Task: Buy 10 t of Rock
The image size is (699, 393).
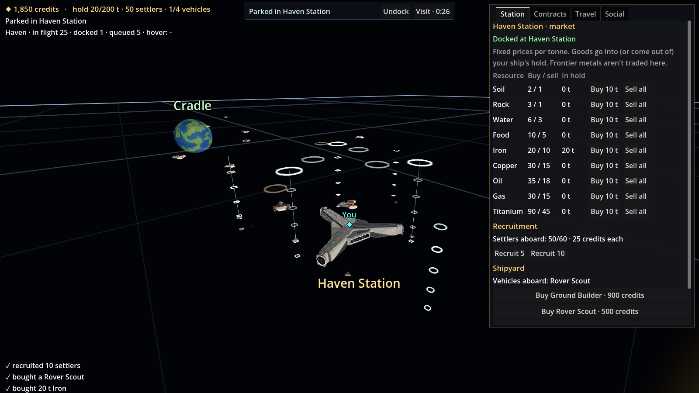Action: coord(604,104)
